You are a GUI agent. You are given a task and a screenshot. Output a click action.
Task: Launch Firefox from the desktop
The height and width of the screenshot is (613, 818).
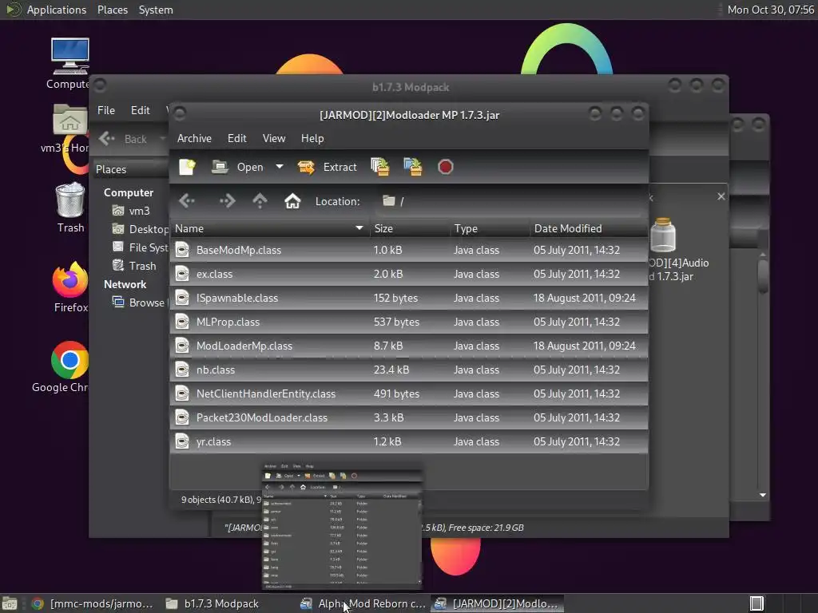[x=70, y=279]
